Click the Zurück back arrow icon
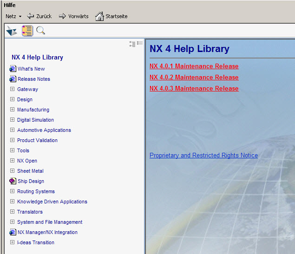 [30, 16]
